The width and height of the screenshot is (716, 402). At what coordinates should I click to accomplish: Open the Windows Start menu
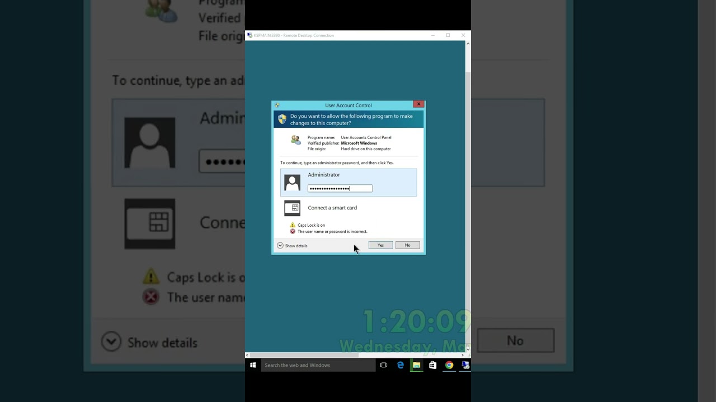point(253,365)
